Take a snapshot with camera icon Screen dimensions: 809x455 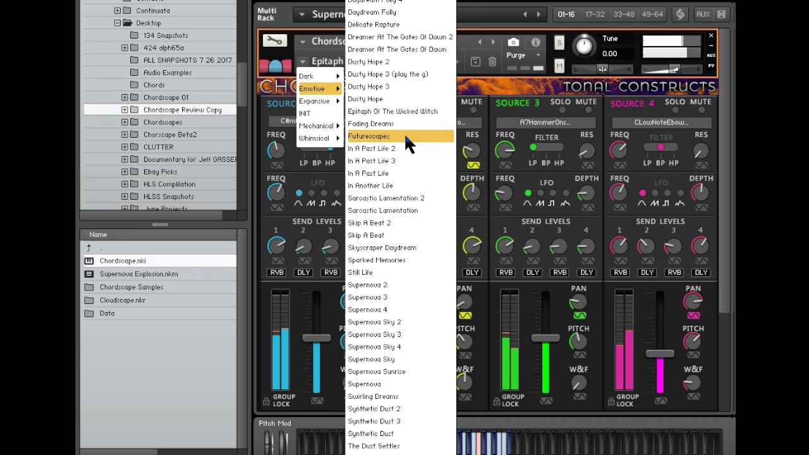(x=513, y=42)
